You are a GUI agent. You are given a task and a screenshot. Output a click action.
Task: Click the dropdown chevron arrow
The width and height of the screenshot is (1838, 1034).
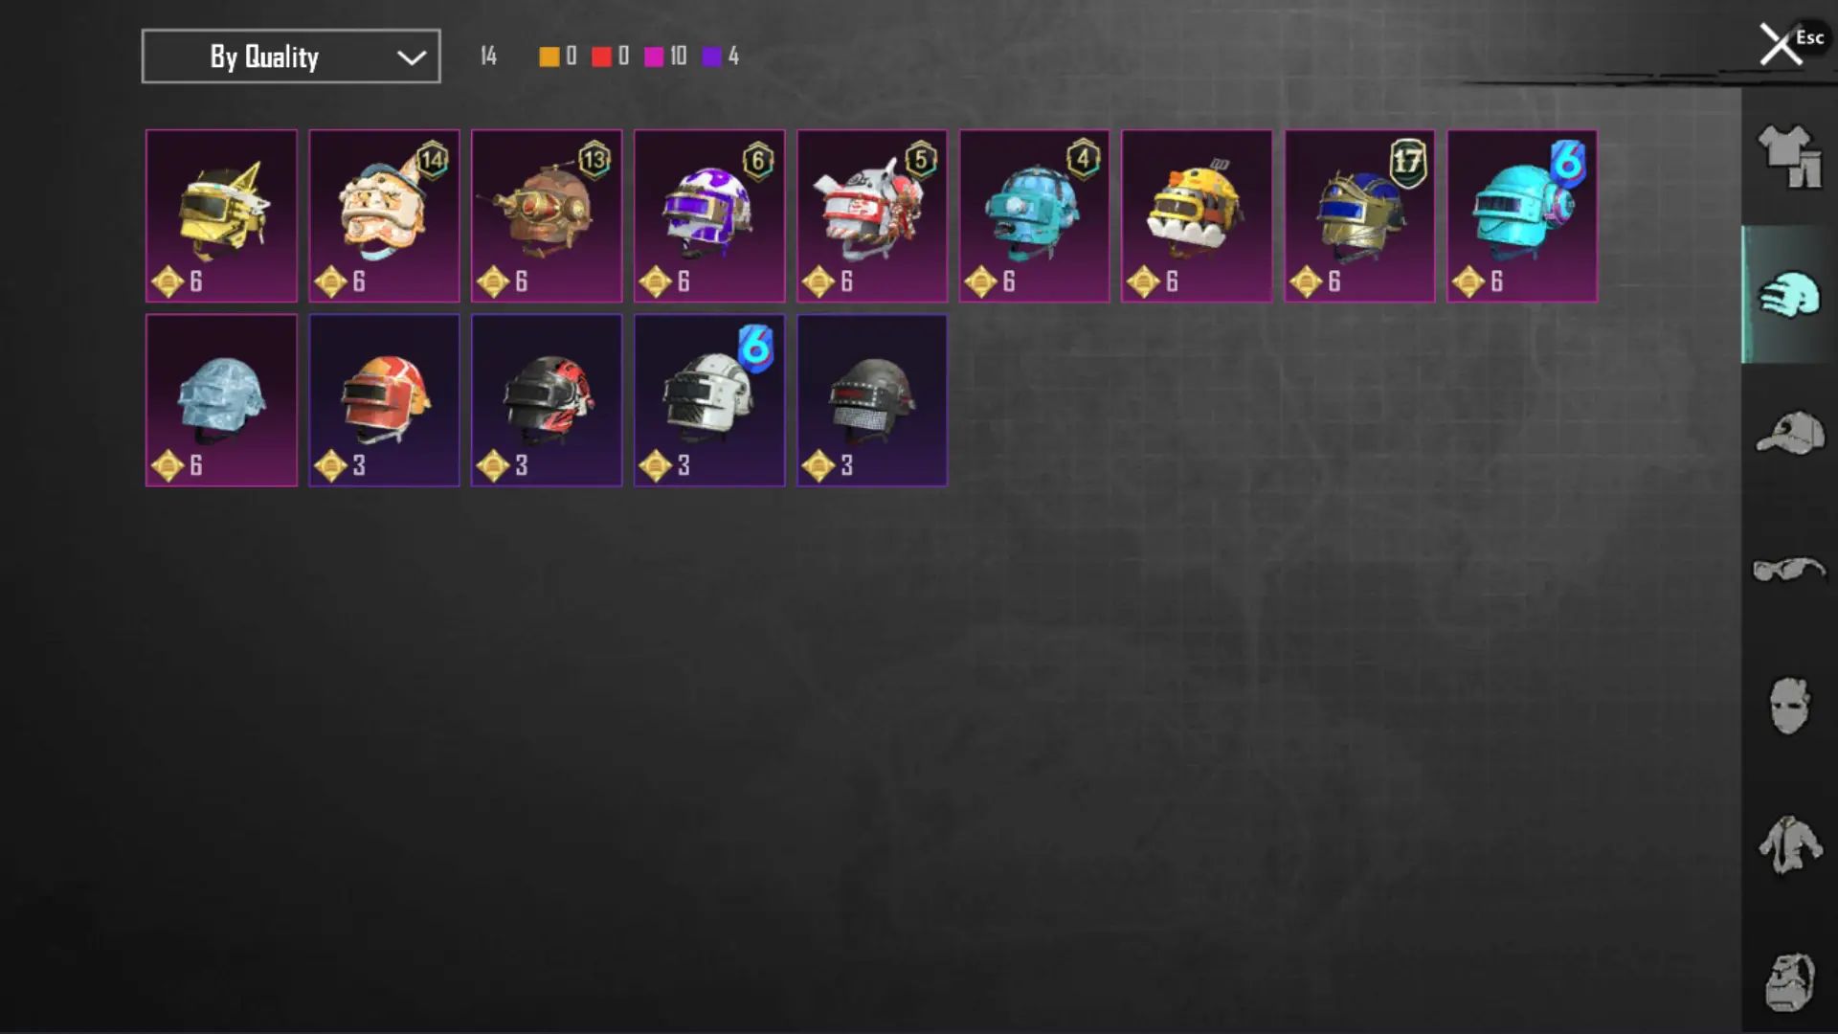pyautogui.click(x=412, y=57)
